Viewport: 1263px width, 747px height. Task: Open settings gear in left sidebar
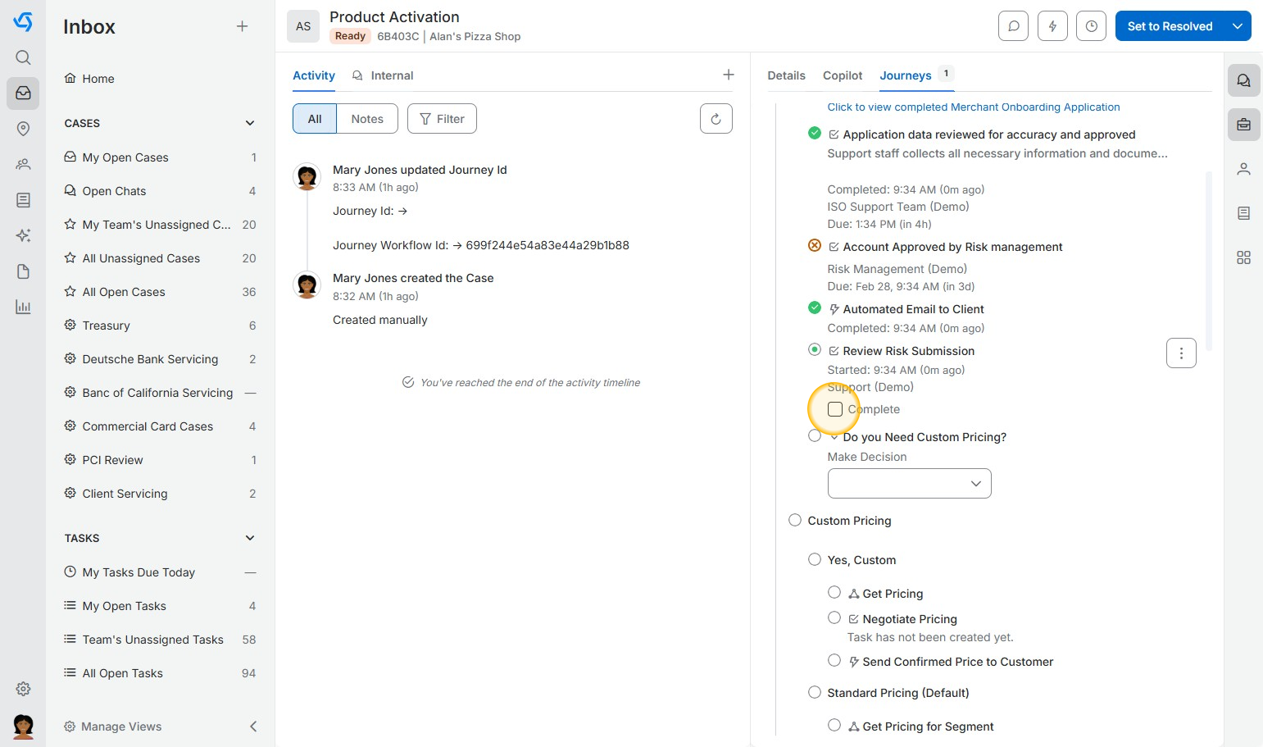click(23, 689)
